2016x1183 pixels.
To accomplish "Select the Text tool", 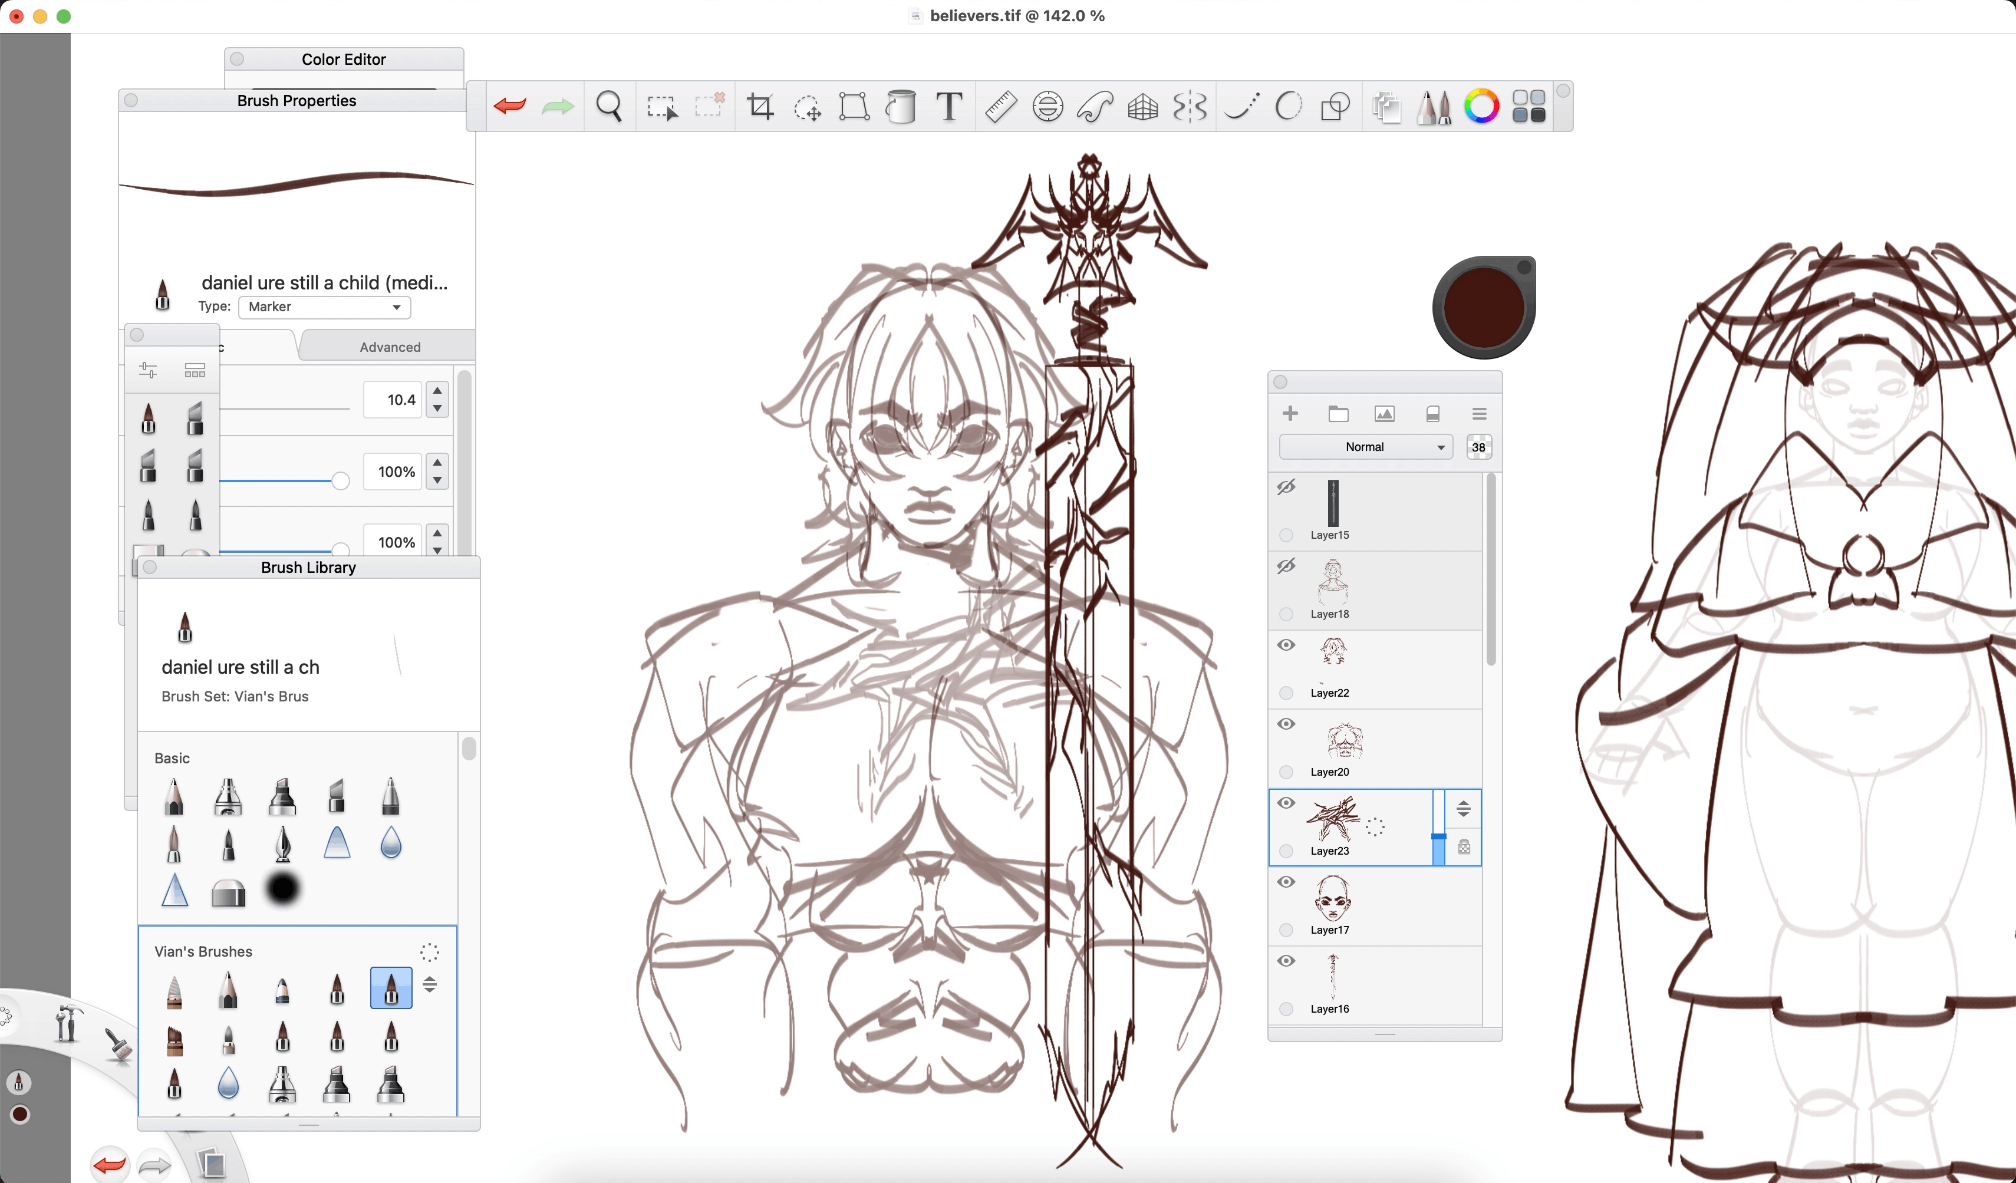I will [949, 106].
